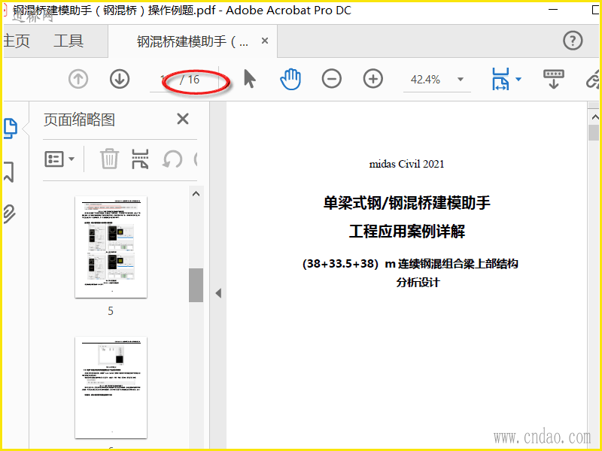Collapse the navigation pane arrow
Screen dimensions: 602x451
pyautogui.click(x=218, y=293)
